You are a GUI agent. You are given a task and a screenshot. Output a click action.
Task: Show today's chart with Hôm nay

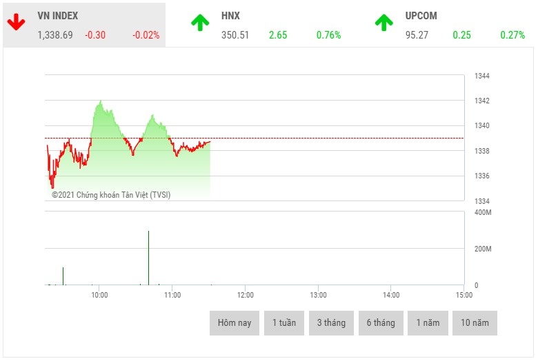coord(235,323)
